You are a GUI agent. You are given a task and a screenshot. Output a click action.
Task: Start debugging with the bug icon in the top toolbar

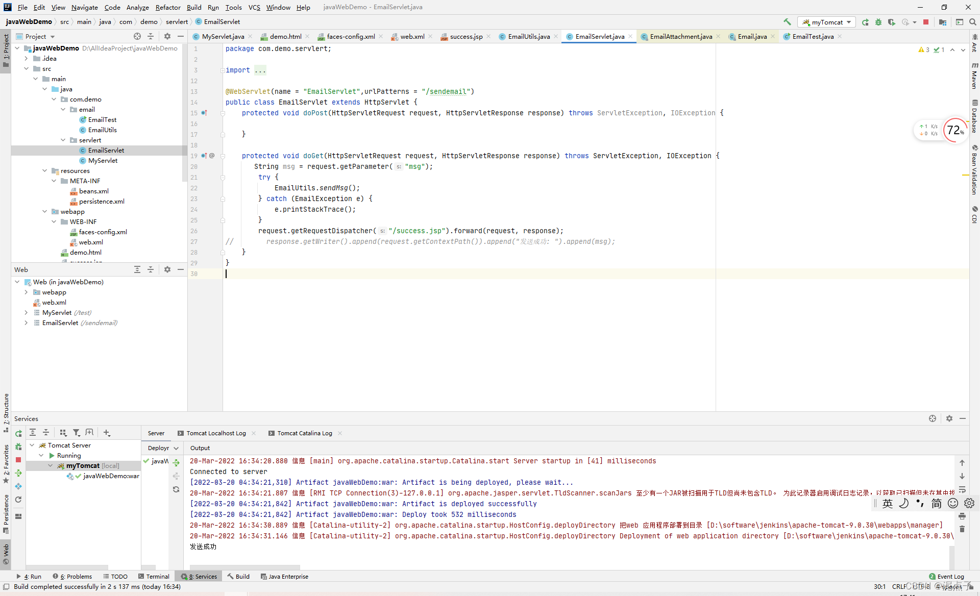(x=878, y=22)
